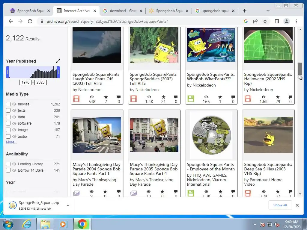
Task: Check the software media type checkbox
Action: point(8,123)
